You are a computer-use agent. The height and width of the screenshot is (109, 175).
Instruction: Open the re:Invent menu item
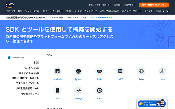tap(10, 11)
